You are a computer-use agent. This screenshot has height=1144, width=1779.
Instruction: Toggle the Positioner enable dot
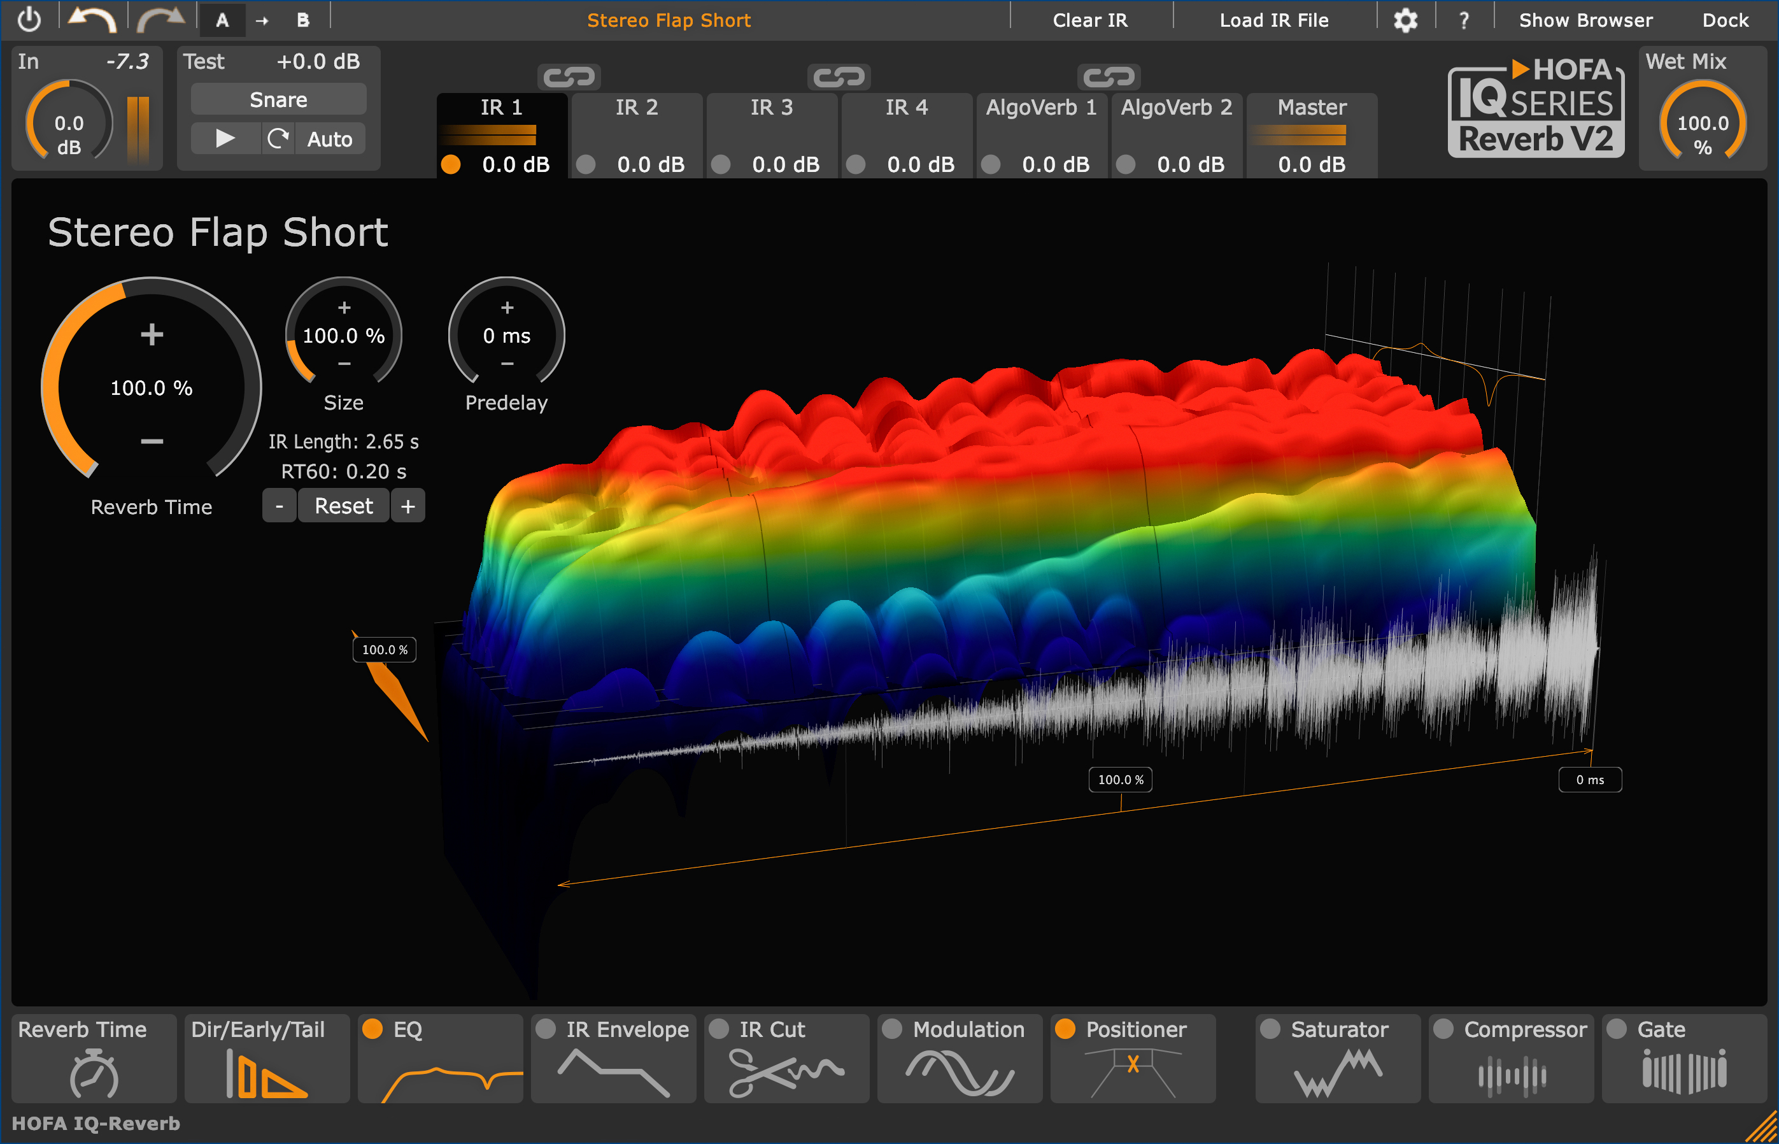[x=1065, y=1029]
